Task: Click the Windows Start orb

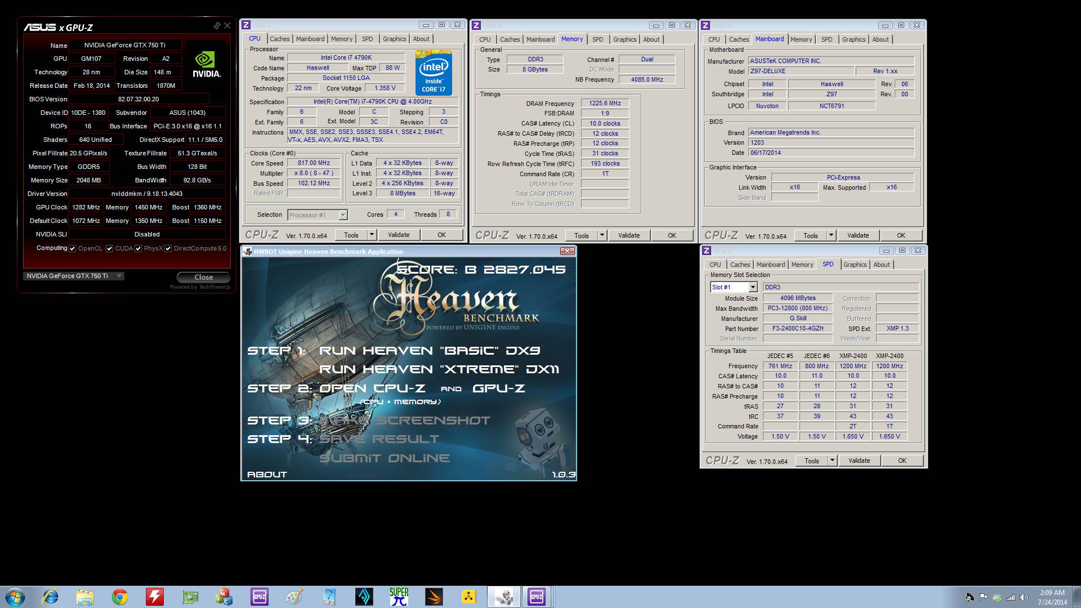Action: point(15,596)
